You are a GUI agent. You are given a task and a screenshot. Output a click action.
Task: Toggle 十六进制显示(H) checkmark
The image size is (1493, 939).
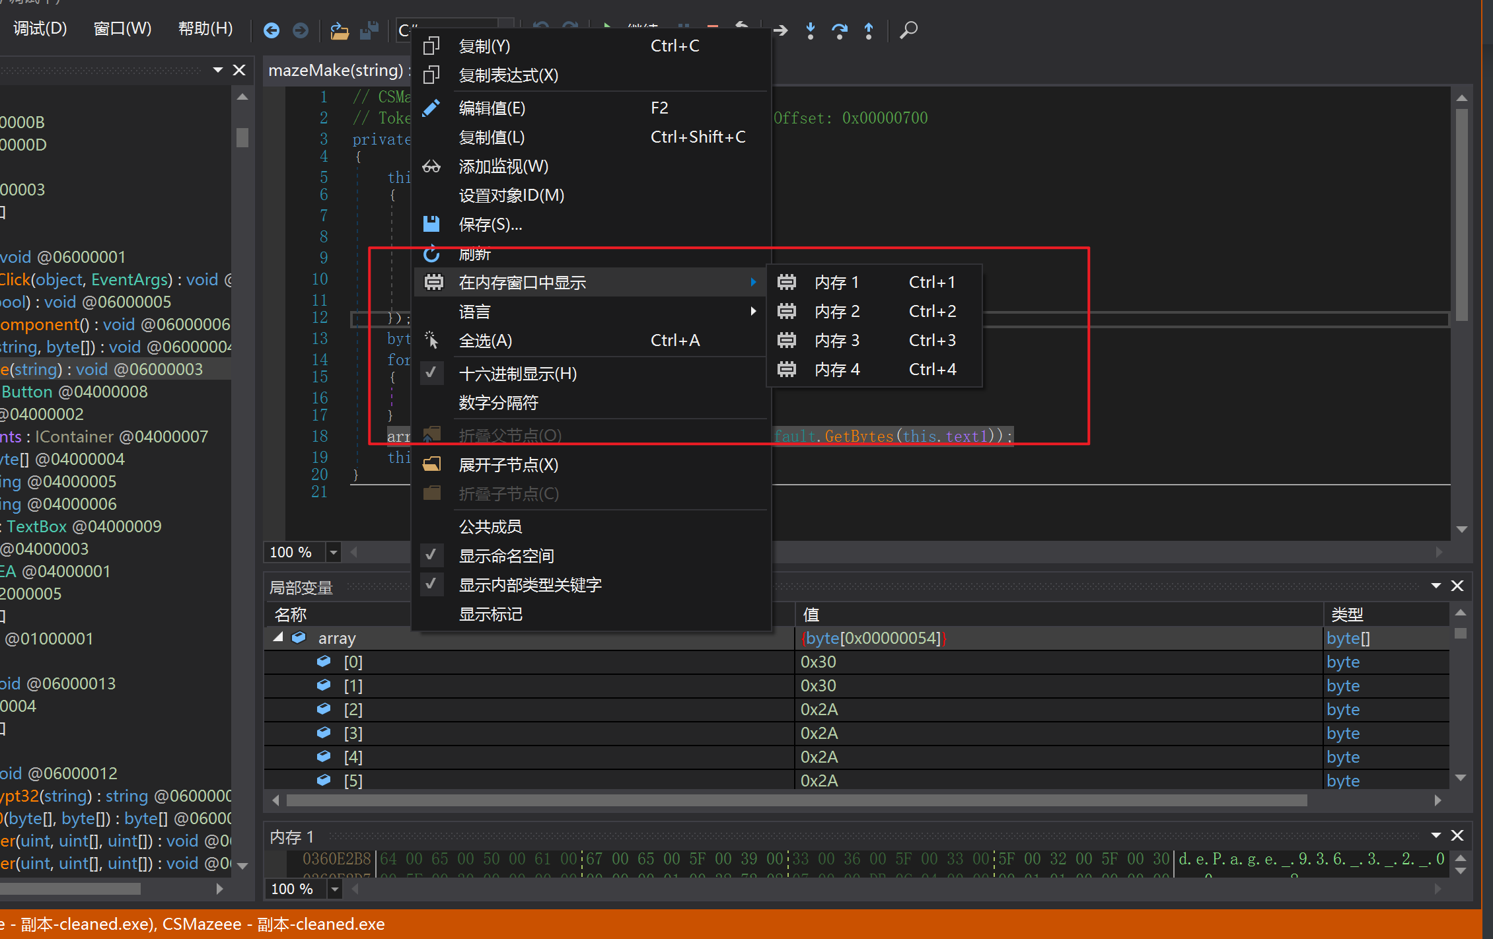[x=431, y=373]
